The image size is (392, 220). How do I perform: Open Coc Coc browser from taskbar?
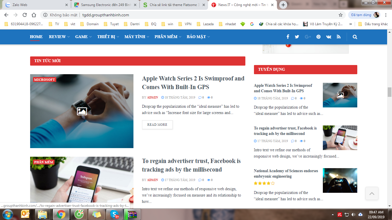pos(78,214)
